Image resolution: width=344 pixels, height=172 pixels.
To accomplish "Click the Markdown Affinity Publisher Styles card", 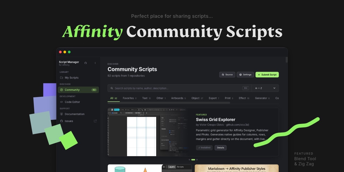I will (x=237, y=168).
